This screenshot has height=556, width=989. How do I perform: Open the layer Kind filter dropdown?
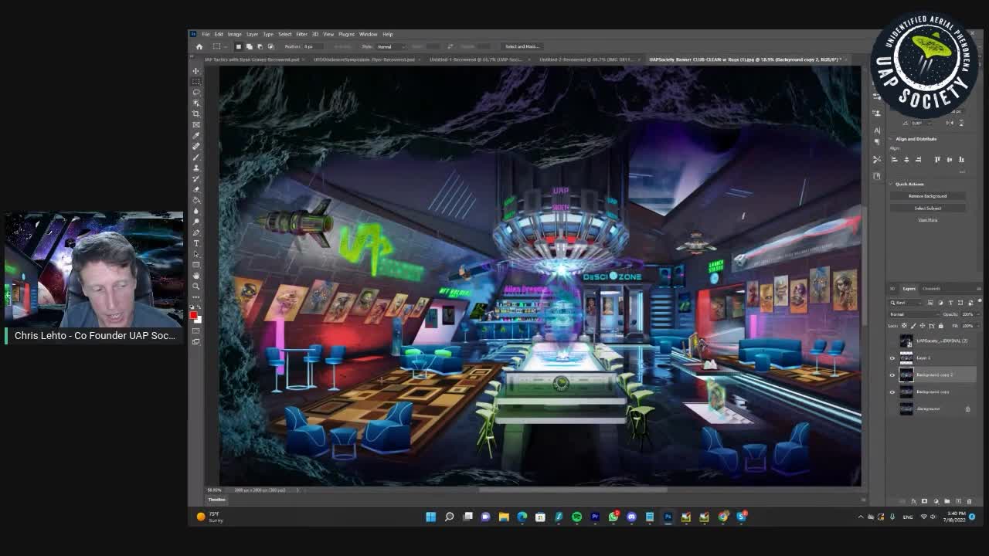(x=907, y=303)
